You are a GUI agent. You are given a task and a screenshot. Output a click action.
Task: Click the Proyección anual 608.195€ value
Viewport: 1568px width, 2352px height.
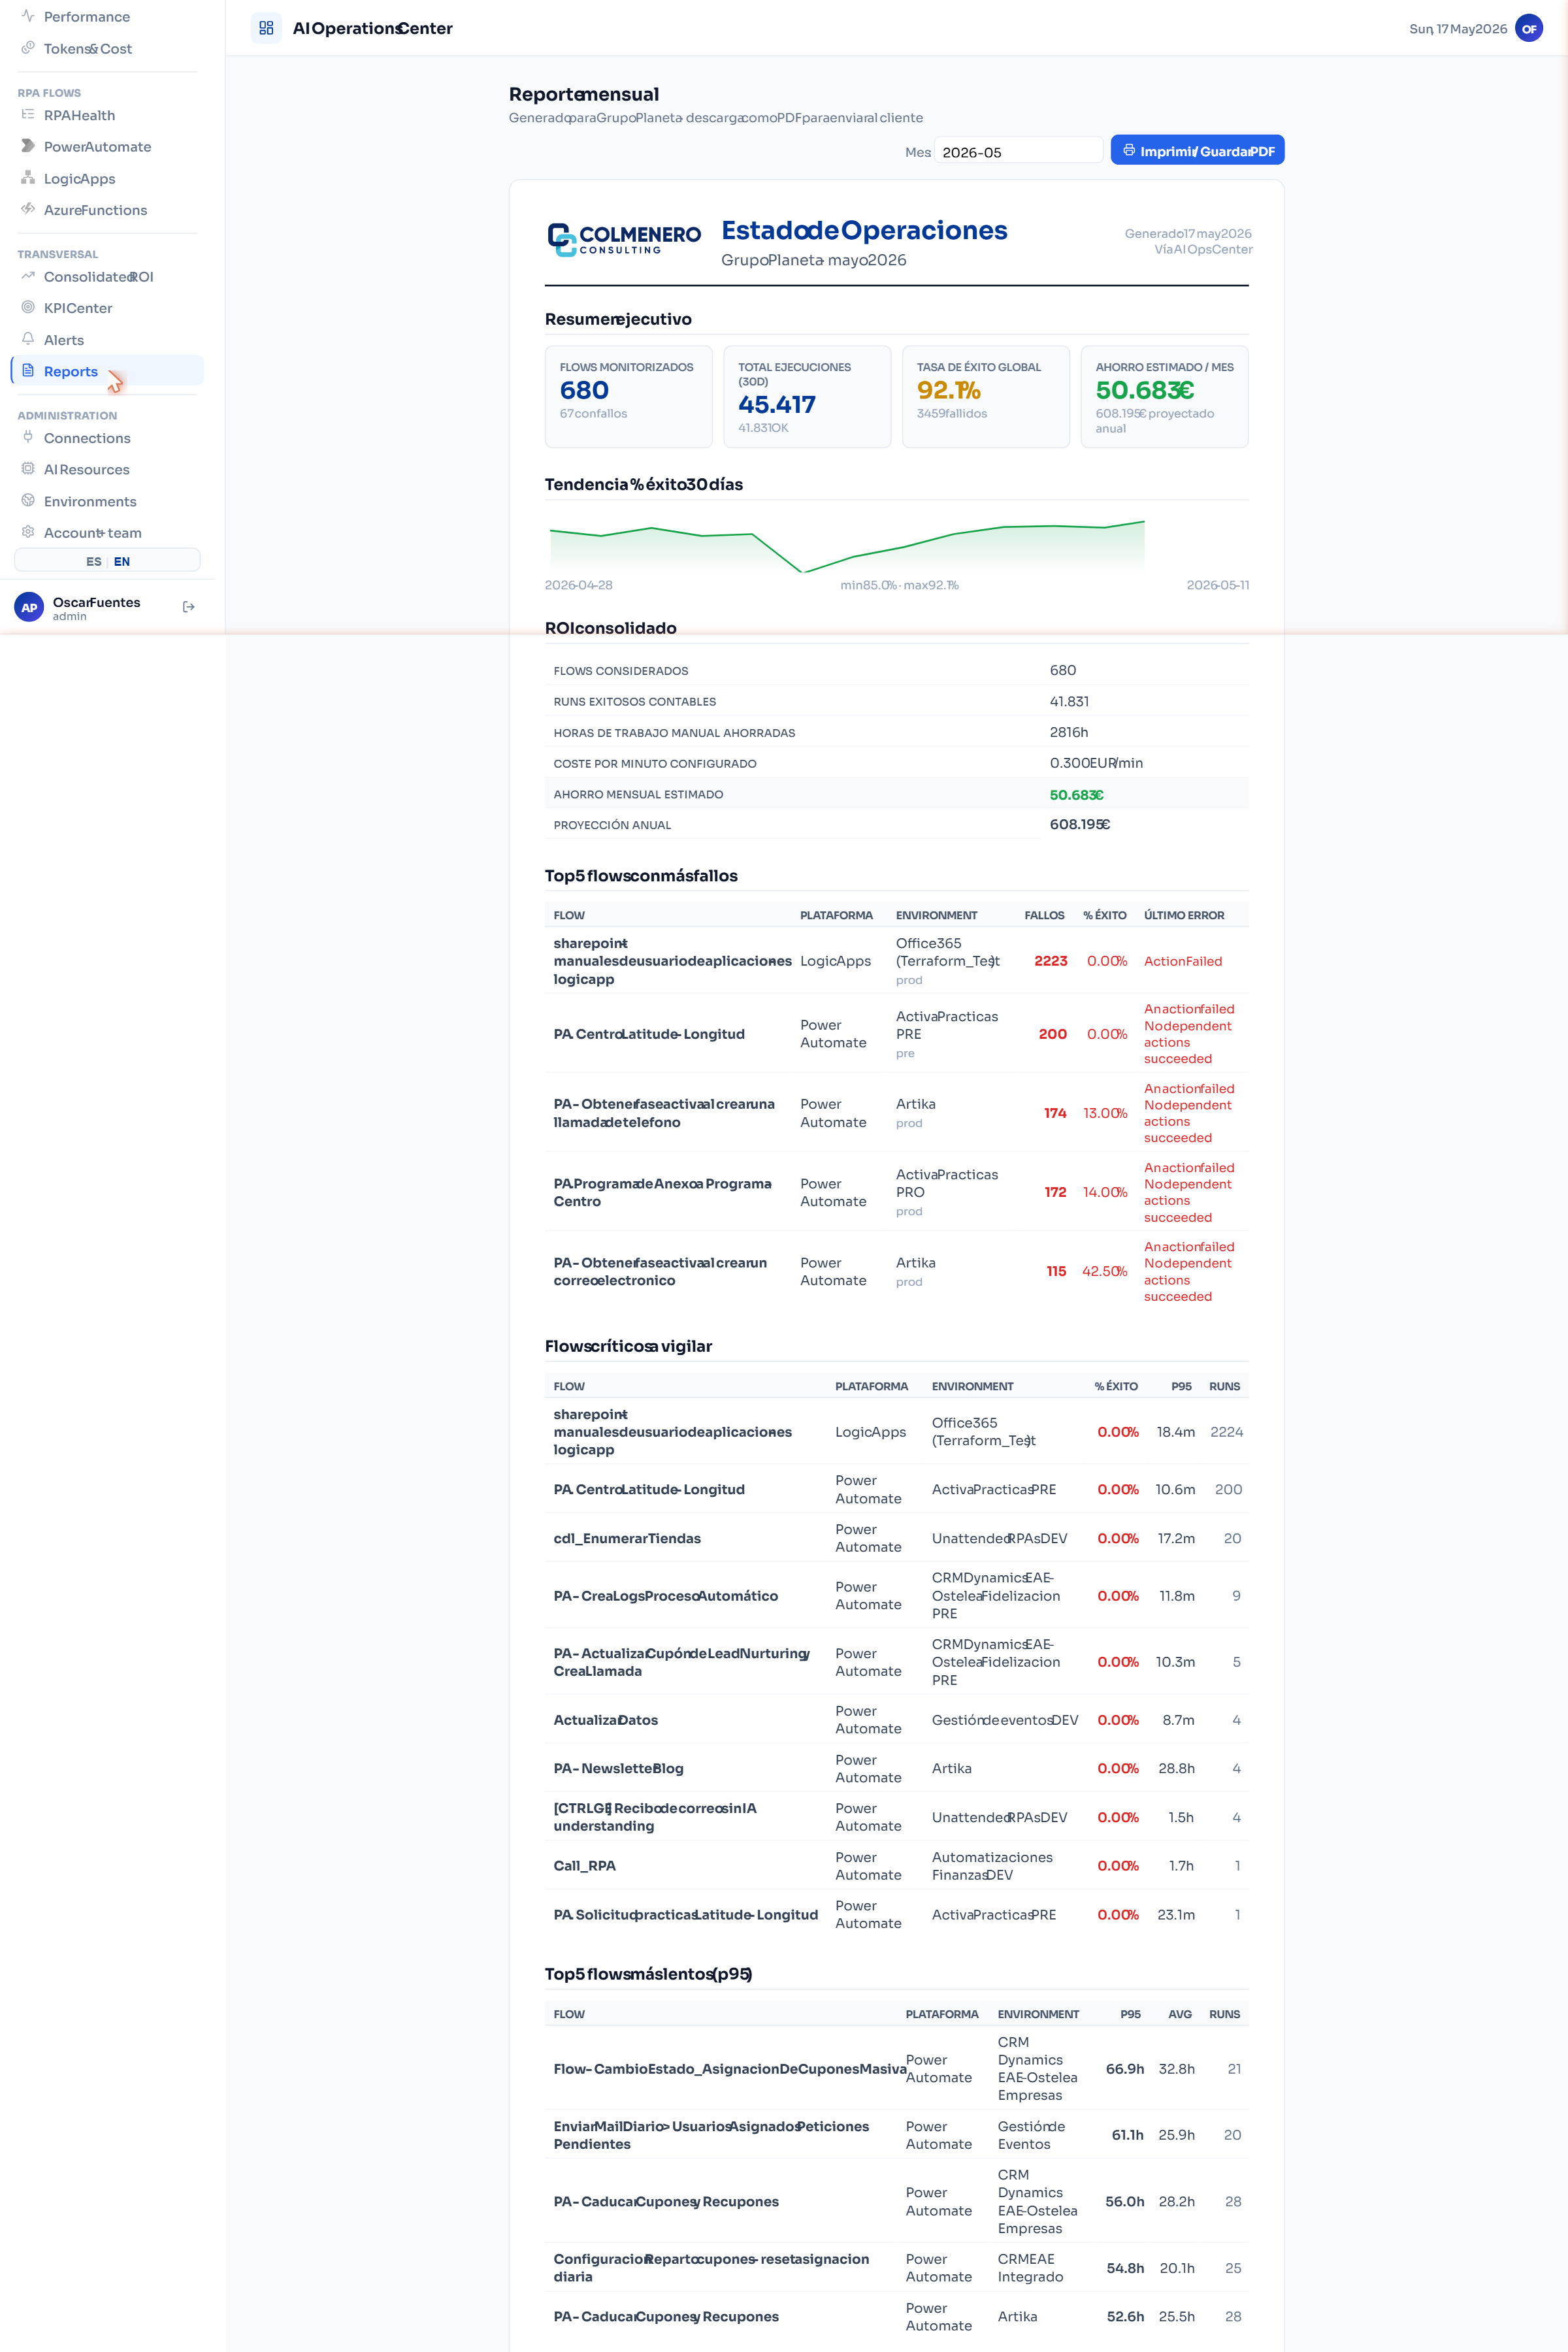pos(1079,824)
